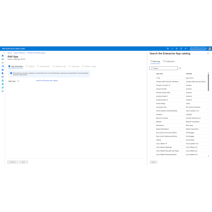Open the portal settings gear icon
The height and width of the screenshot is (212, 212).
click(176, 49)
